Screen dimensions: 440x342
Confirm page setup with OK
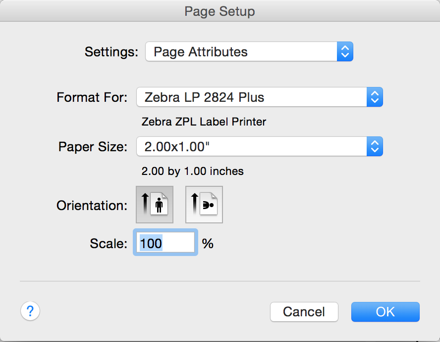click(385, 312)
